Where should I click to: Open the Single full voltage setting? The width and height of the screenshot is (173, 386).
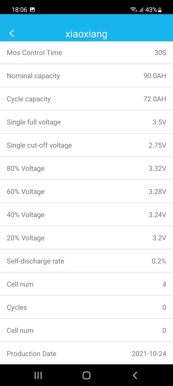pos(86,122)
